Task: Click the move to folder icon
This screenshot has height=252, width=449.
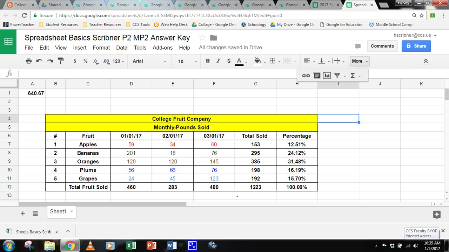Action: point(213,38)
